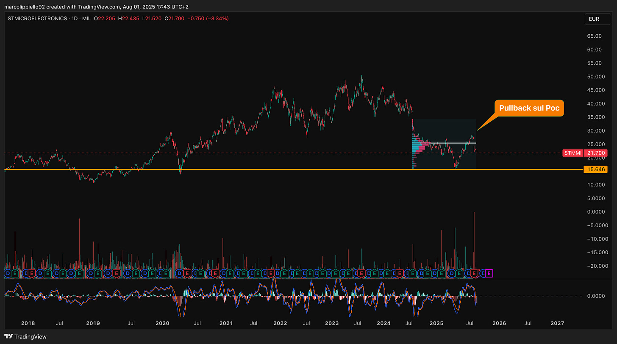Click the 60.00 price axis label
Image resolution: width=617 pixels, height=344 pixels.
coord(594,50)
